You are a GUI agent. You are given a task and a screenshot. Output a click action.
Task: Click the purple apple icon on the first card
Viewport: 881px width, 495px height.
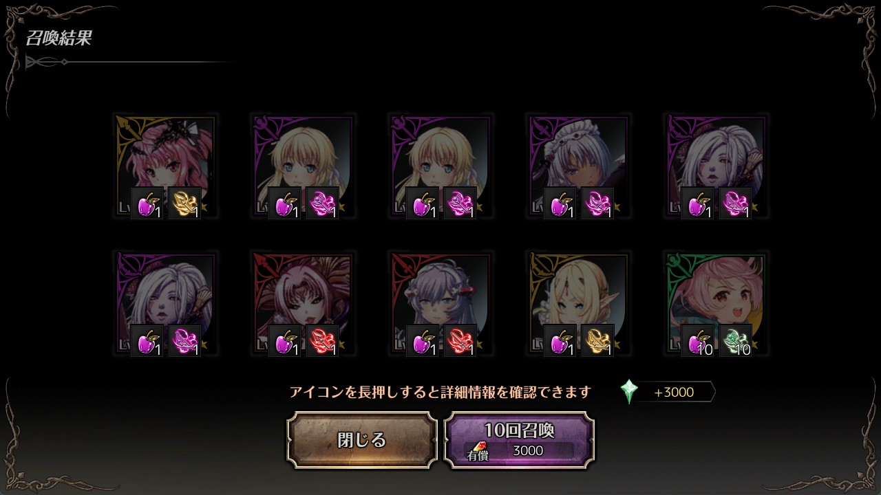click(x=147, y=203)
